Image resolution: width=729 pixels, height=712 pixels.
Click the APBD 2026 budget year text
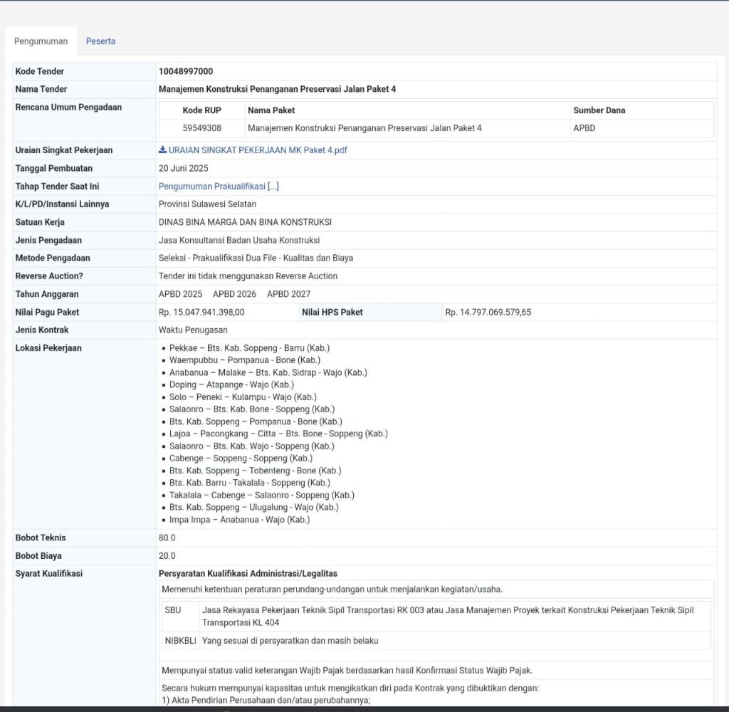point(234,294)
